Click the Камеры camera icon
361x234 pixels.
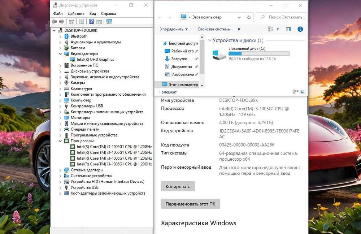pyautogui.click(x=66, y=83)
